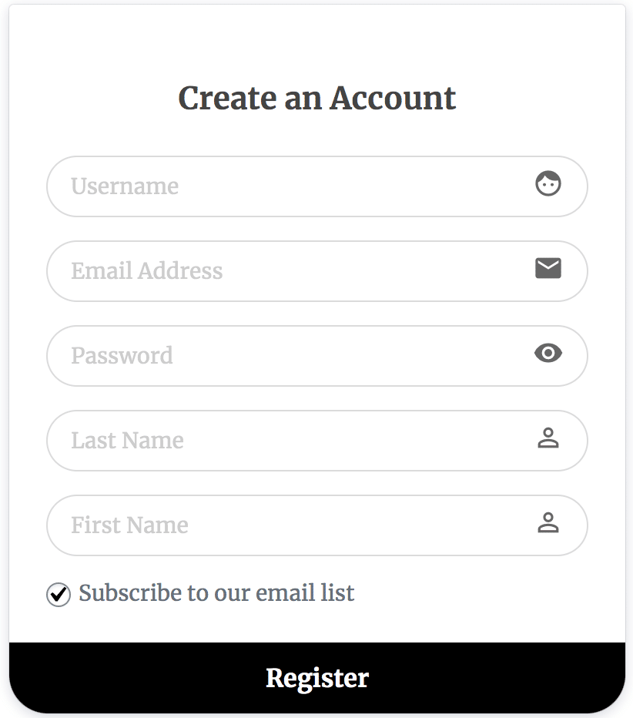Click the face icon in Username field
The height and width of the screenshot is (718, 633).
[x=548, y=185]
